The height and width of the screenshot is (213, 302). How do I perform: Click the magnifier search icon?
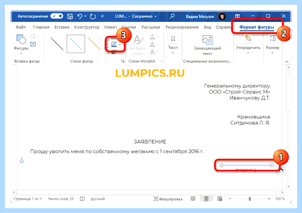172,16
